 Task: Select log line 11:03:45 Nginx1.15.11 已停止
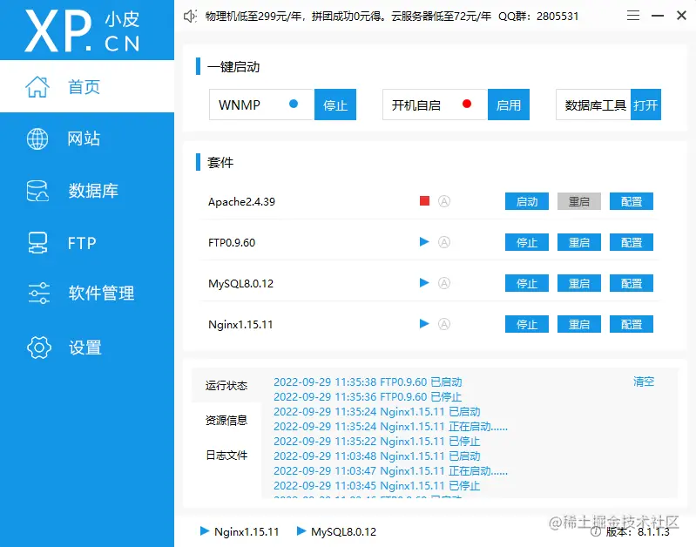pos(377,486)
